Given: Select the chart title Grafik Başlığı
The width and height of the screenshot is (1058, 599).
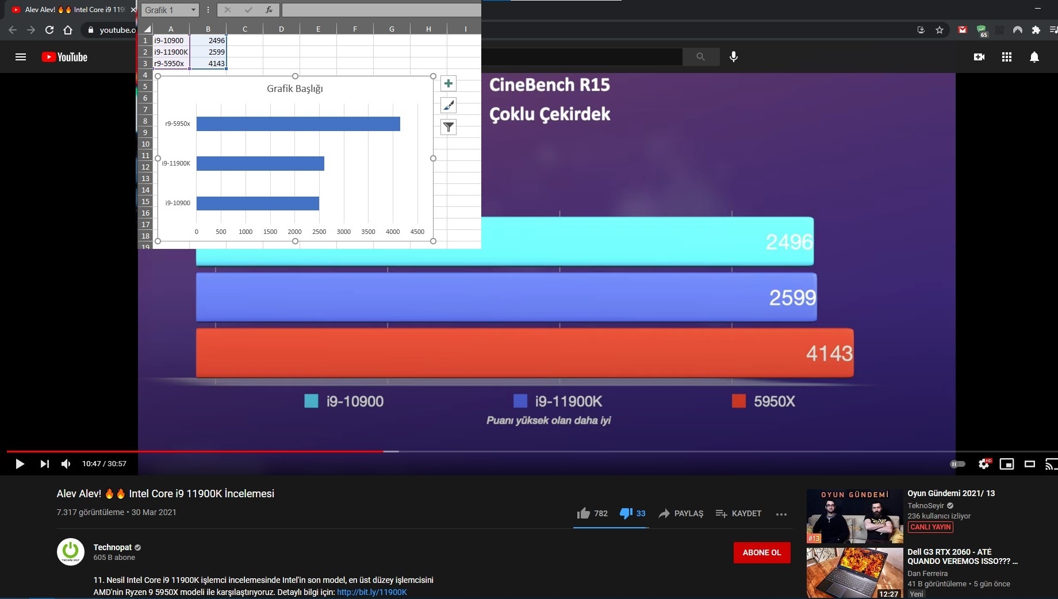Looking at the screenshot, I should [x=295, y=89].
